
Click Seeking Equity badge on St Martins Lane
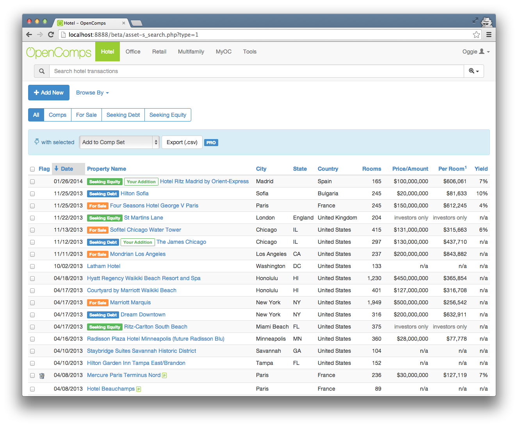105,218
